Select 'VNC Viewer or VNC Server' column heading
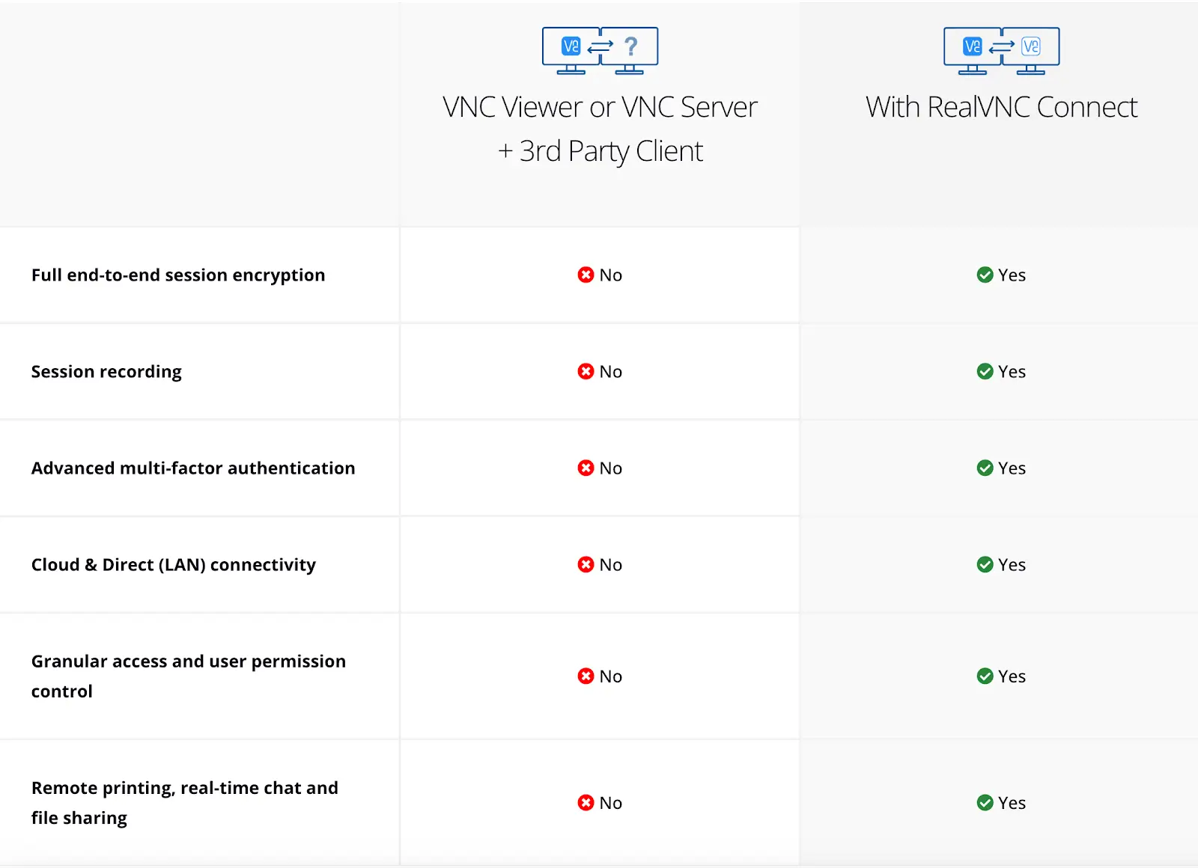The width and height of the screenshot is (1198, 868). point(600,107)
